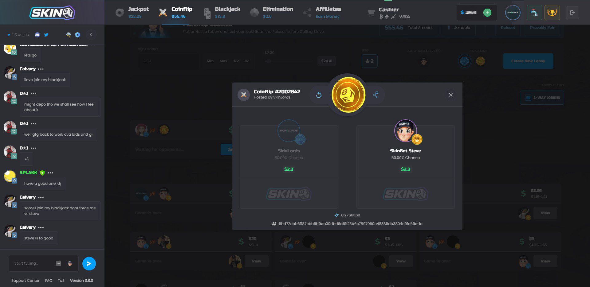Open the Provably Fair button
This screenshot has width=590, height=287.
(542, 28)
